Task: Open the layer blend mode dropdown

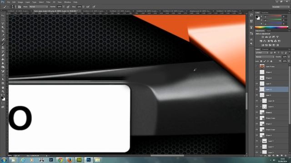Action: coord(265,57)
